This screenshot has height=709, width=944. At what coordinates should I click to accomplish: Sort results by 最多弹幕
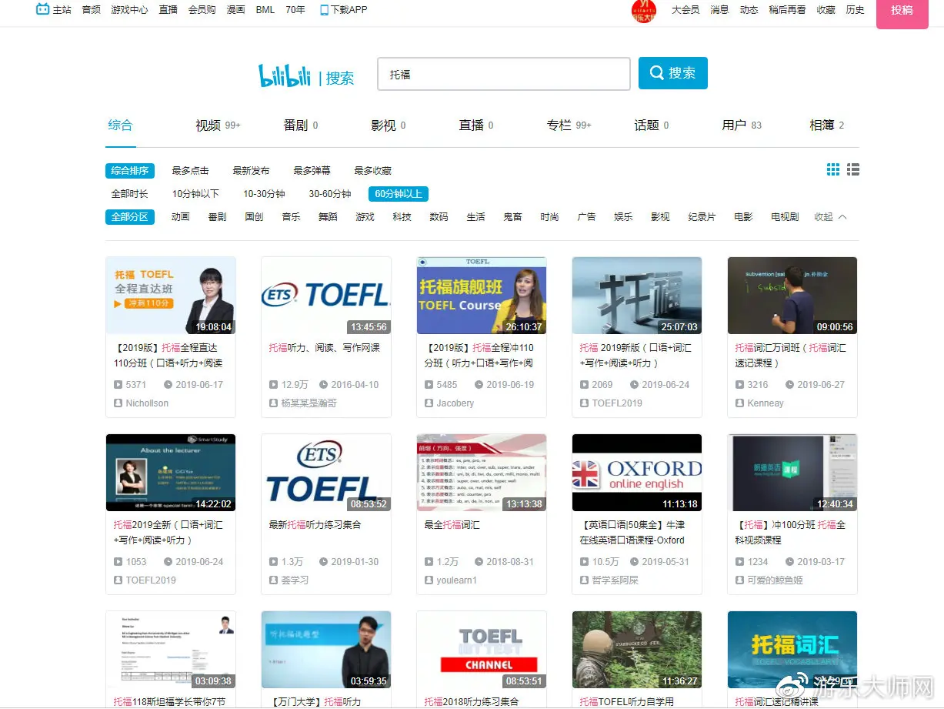click(312, 171)
